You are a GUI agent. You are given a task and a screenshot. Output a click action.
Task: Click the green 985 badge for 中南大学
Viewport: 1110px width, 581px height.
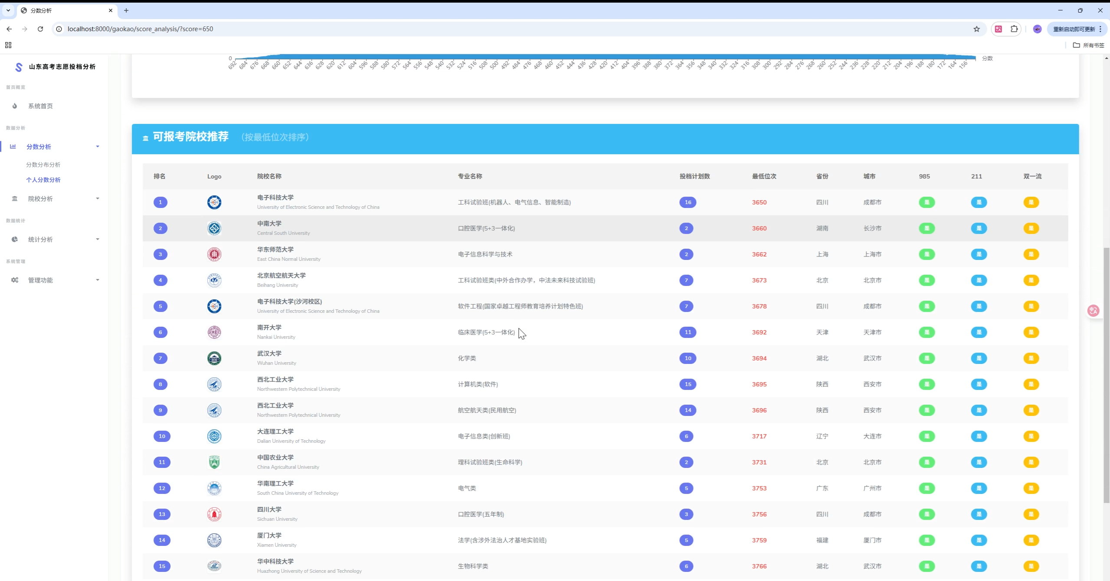pos(927,228)
